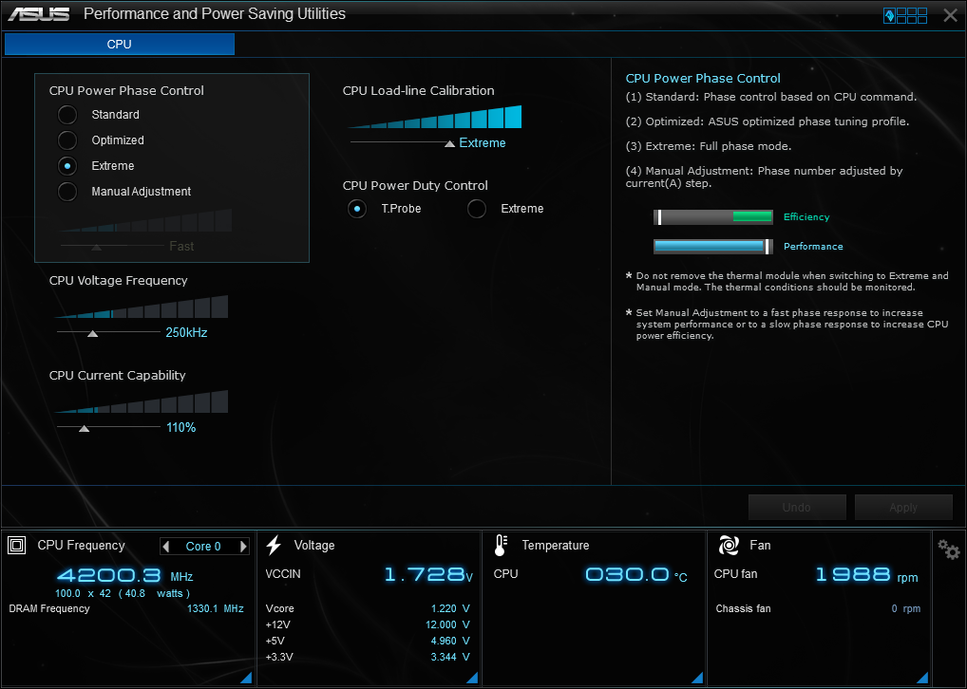The height and width of the screenshot is (689, 967).
Task: Click the Core 0 selector label
Action: 203,547
